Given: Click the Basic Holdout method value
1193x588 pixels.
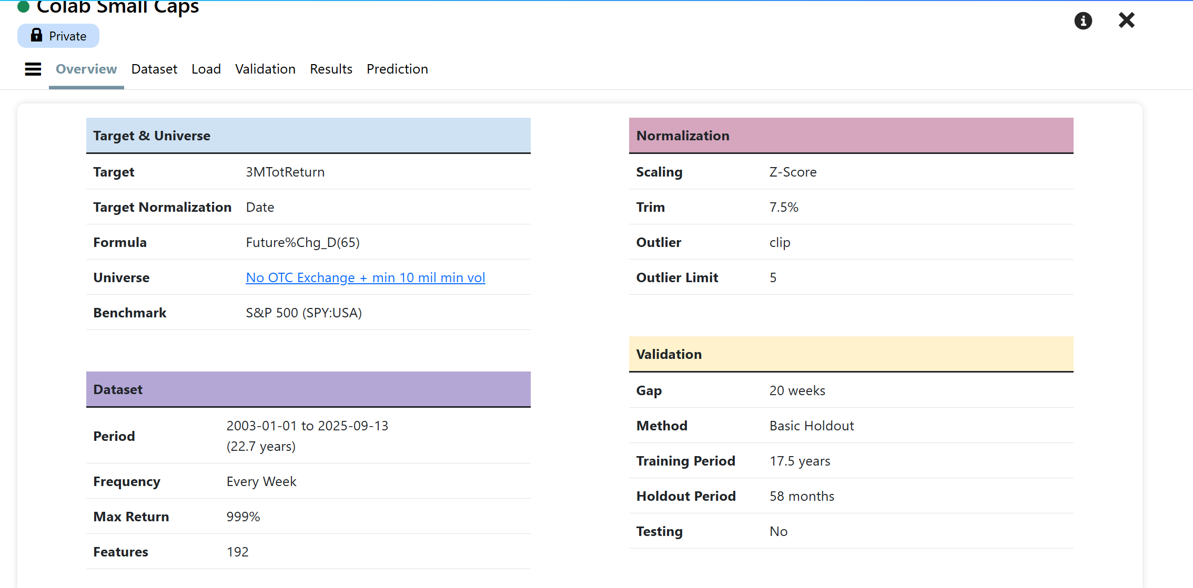Looking at the screenshot, I should pyautogui.click(x=811, y=426).
